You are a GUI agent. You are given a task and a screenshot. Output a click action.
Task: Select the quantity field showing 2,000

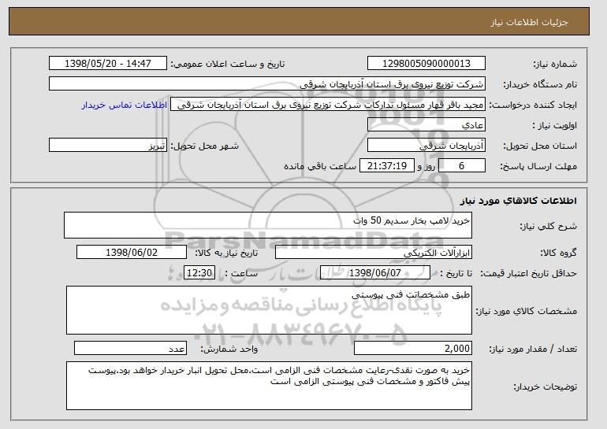click(x=413, y=348)
